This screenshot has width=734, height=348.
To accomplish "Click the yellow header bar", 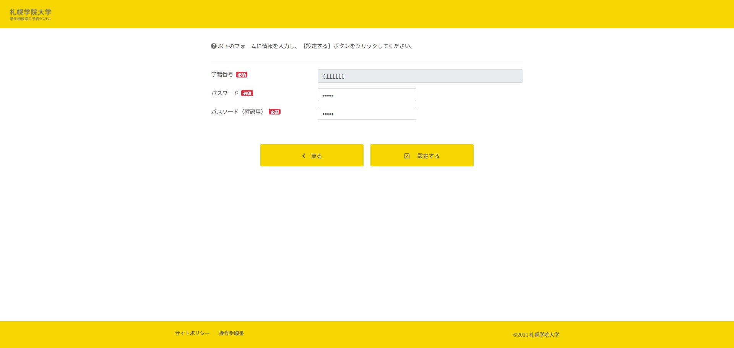I will click(x=367, y=14).
